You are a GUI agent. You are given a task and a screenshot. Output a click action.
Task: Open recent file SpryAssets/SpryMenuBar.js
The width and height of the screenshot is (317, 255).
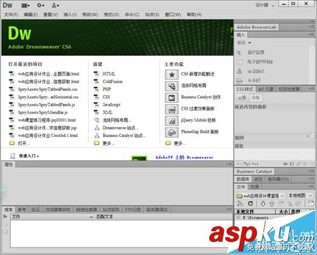pos(43,112)
